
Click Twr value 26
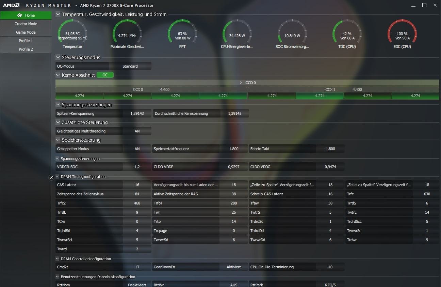point(234,212)
